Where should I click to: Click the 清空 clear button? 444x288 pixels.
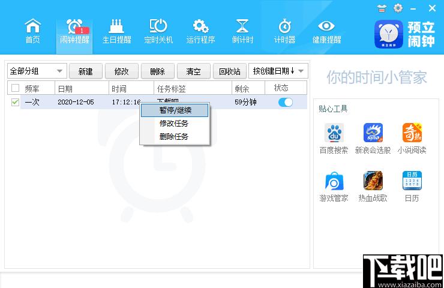click(x=193, y=71)
